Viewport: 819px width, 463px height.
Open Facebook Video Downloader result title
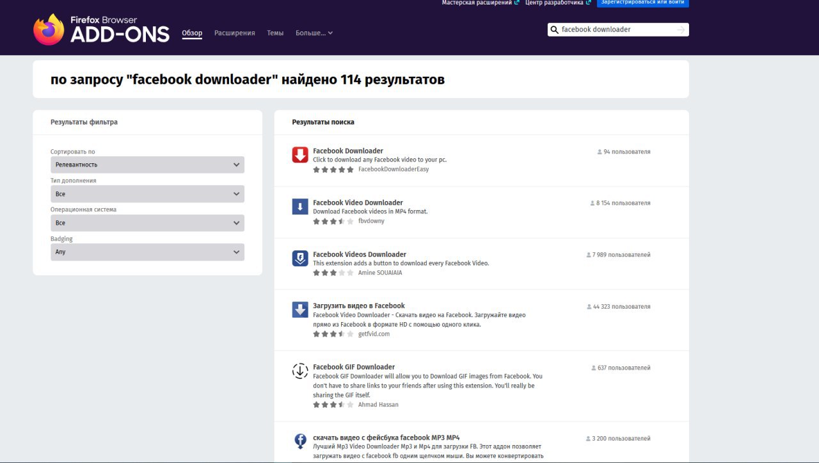point(358,202)
